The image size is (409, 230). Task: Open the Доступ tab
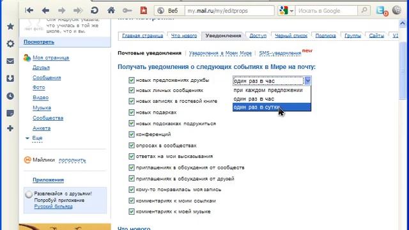[258, 36]
